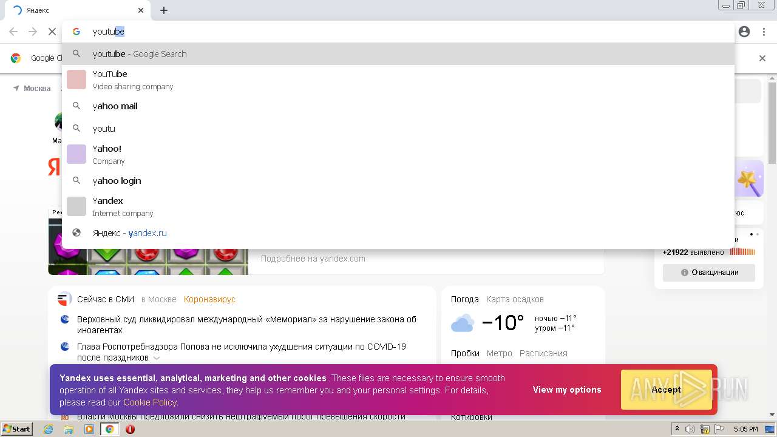
Task: Choose the Yahoo! Company suggestion
Action: pos(398,154)
